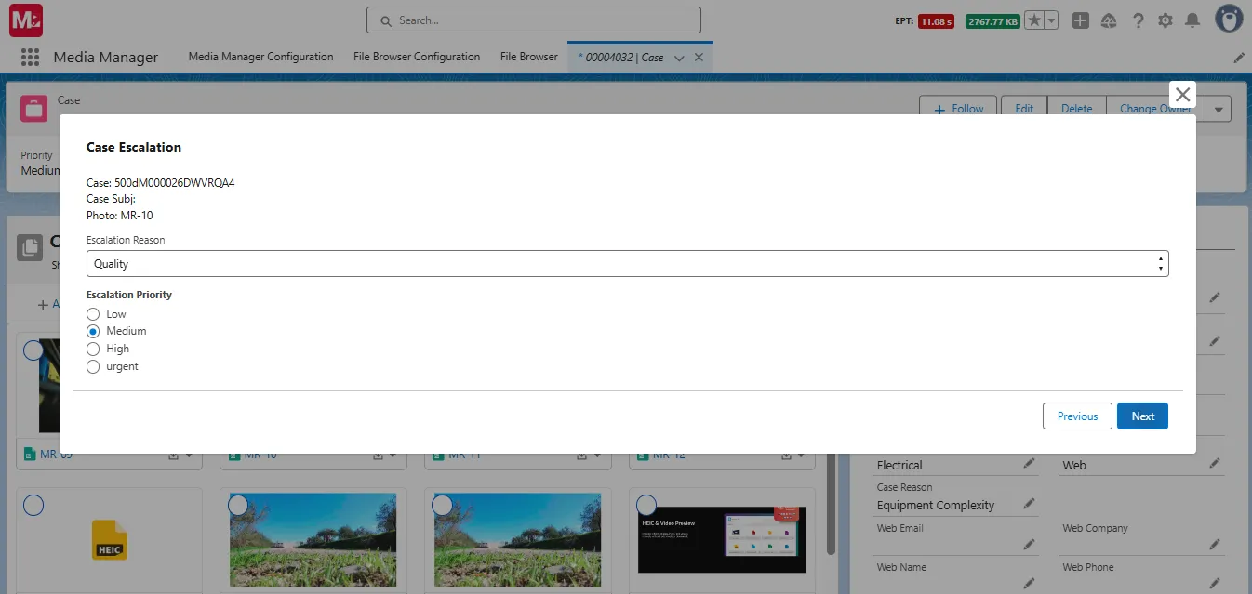Click the search magnifier icon

385,20
